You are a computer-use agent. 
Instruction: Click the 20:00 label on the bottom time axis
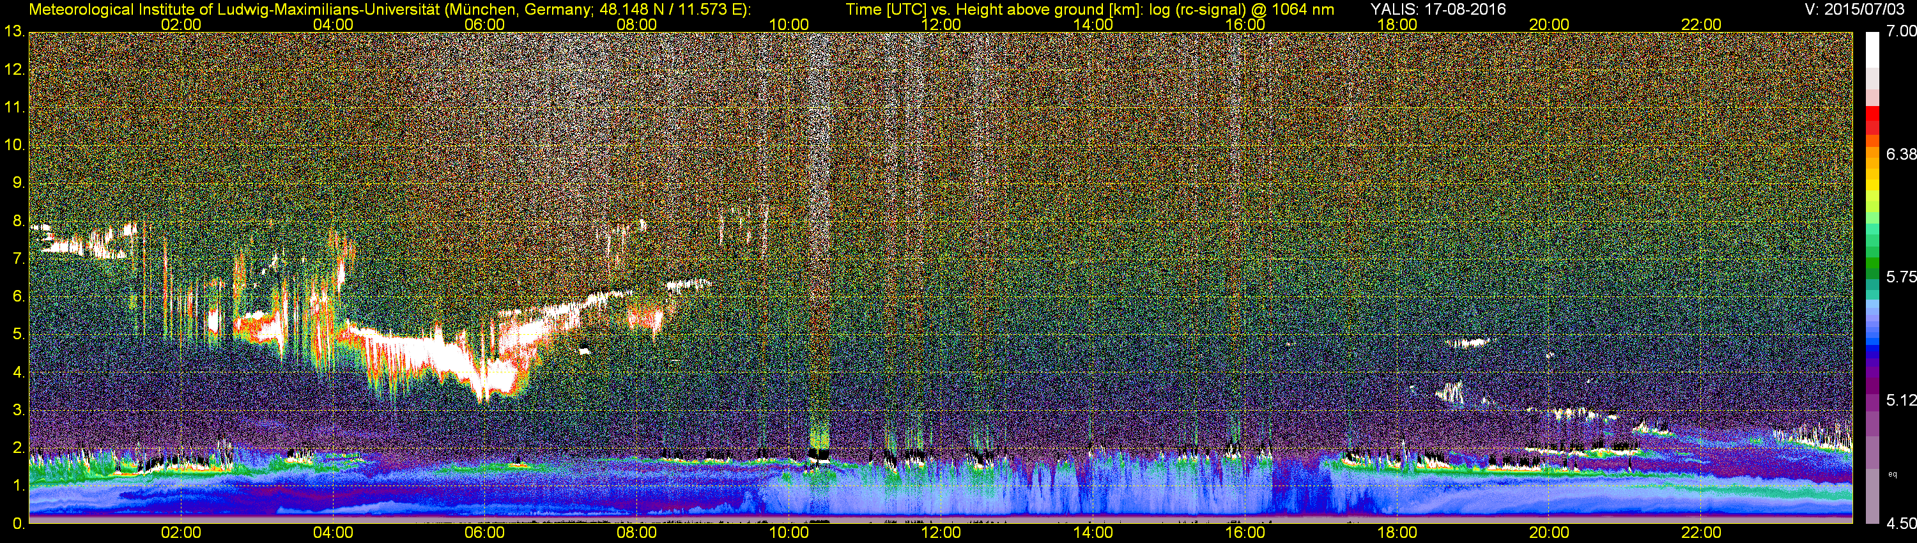point(1550,533)
